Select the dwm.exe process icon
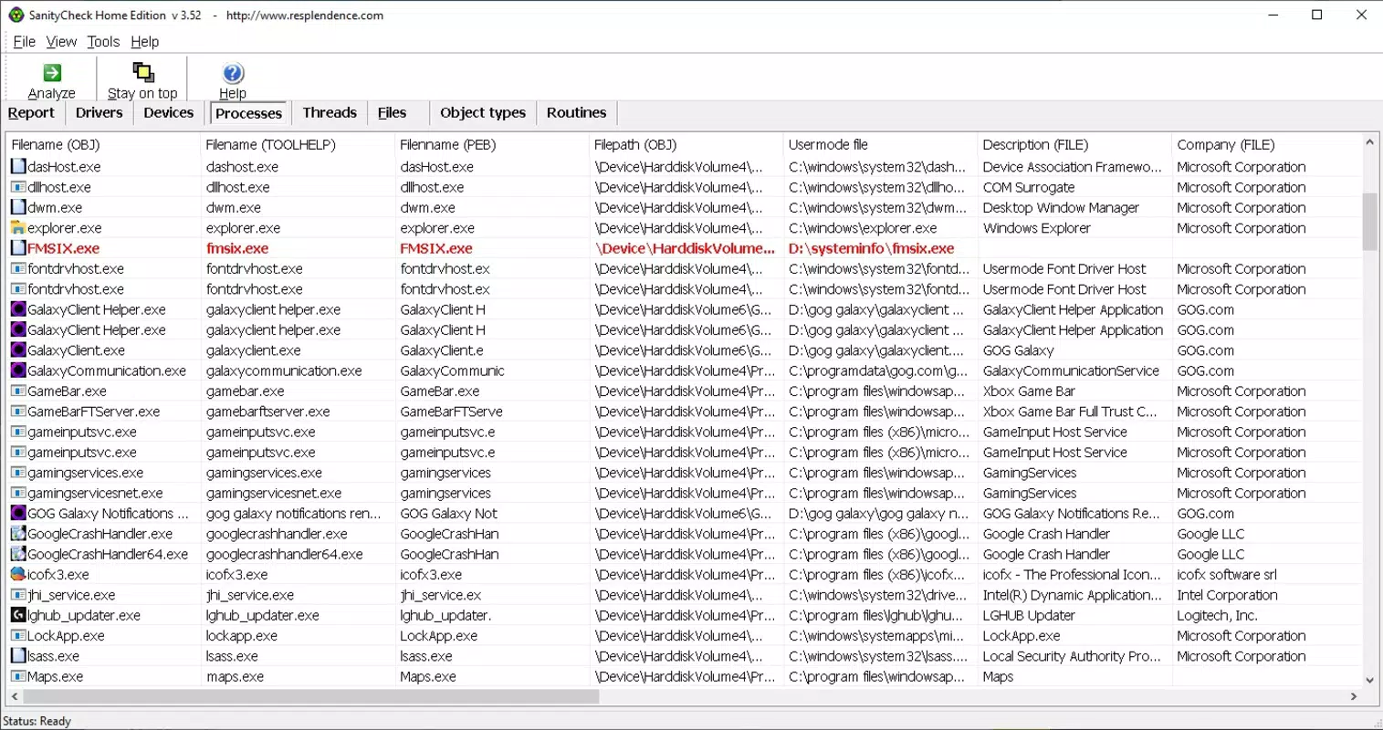Screen dimensions: 1383x730 pyautogui.click(x=18, y=207)
